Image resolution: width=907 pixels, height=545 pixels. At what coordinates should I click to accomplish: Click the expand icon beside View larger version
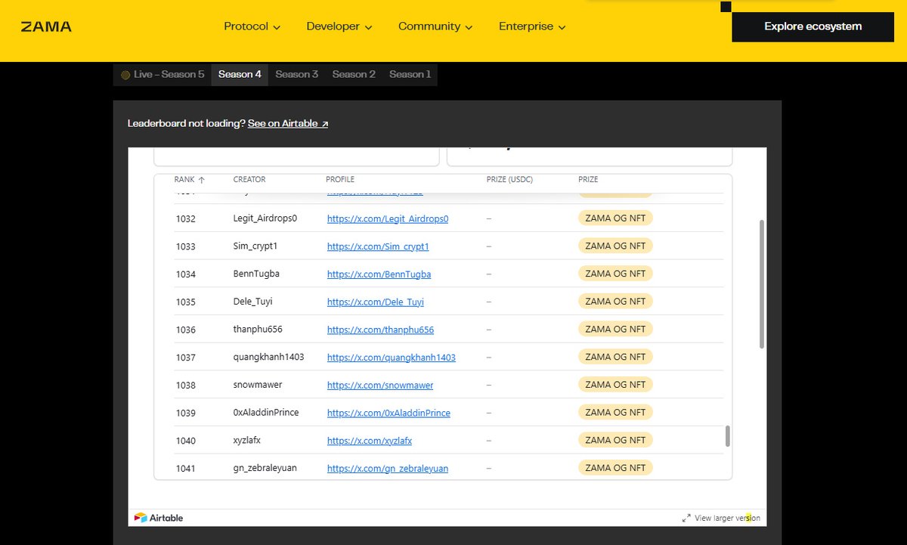pos(686,518)
